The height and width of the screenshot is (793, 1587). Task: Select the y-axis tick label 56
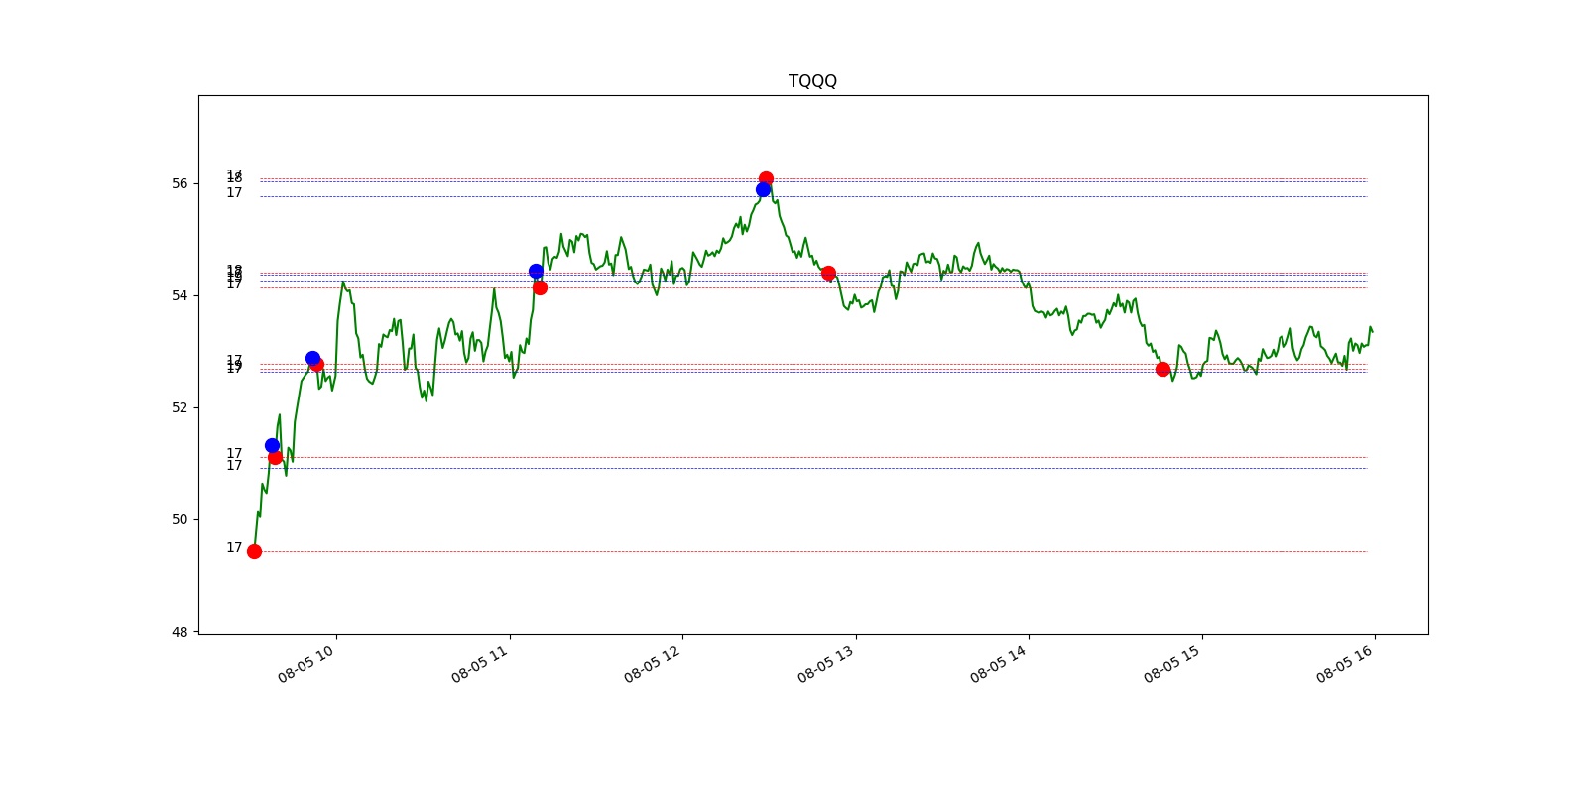[180, 183]
